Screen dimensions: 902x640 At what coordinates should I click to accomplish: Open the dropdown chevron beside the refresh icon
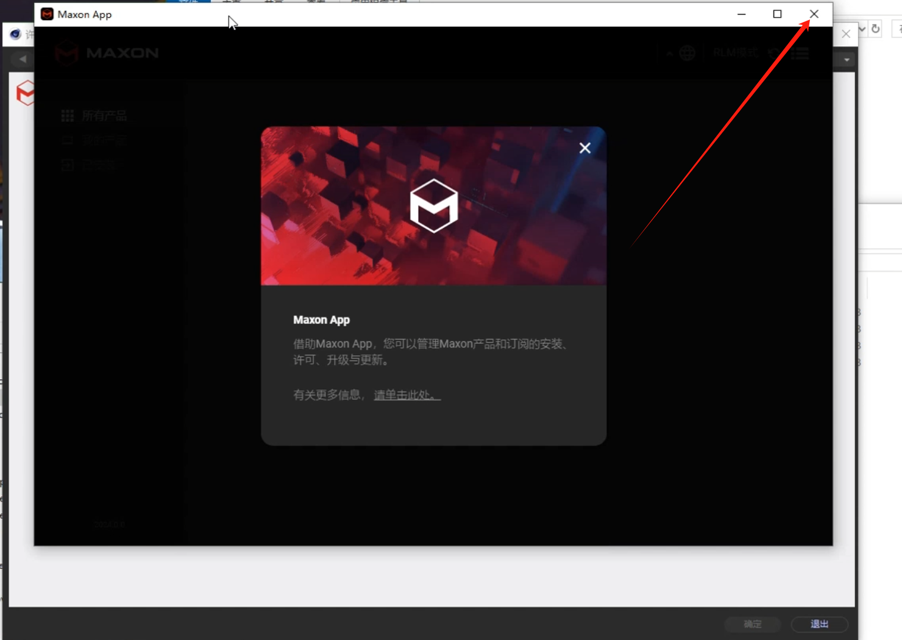tap(862, 29)
